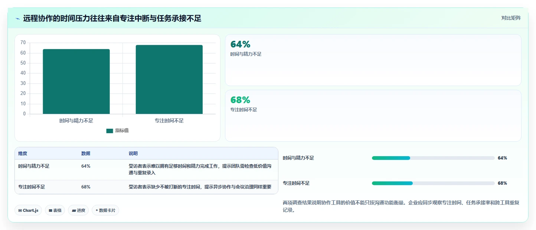Click the 数据 table column header
This screenshot has width=536, height=230.
point(86,154)
